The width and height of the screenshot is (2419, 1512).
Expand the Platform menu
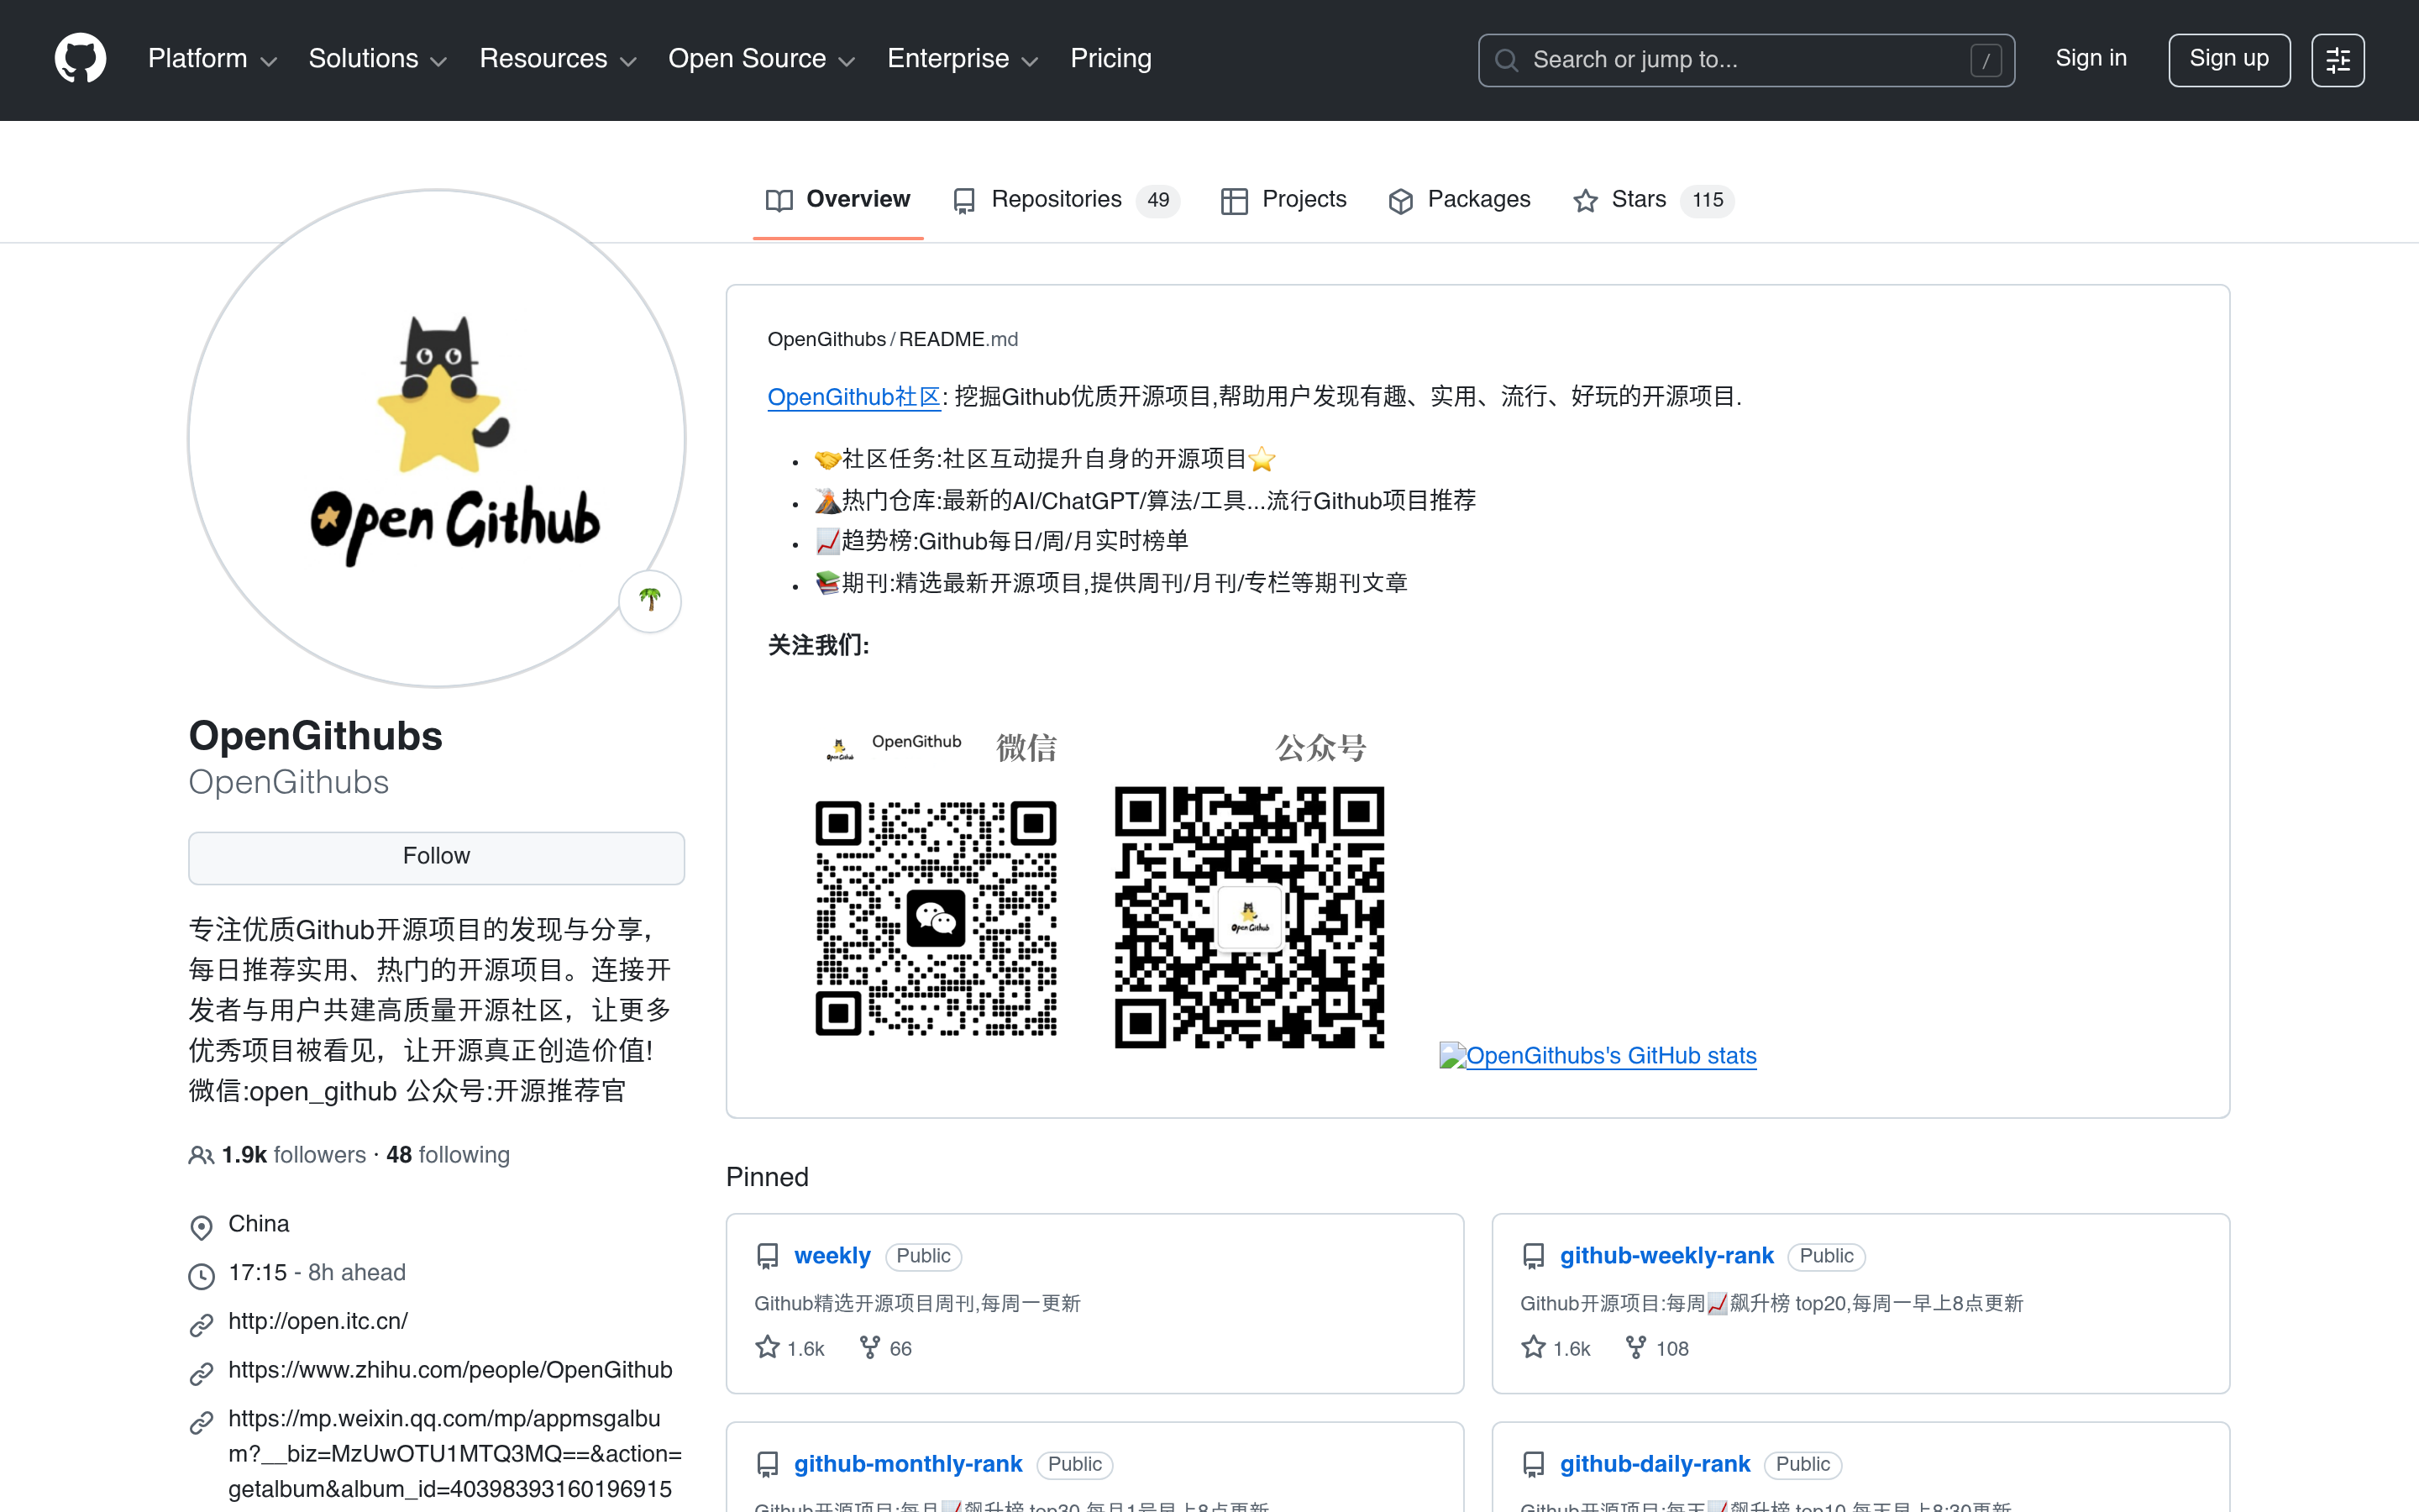[x=212, y=59]
